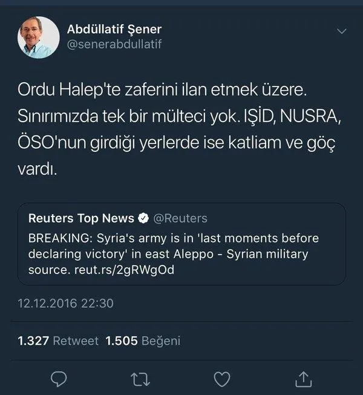Viewport: 363px width, 395px height.
Task: Tap the reply speech bubble icon
Action: pyautogui.click(x=58, y=378)
